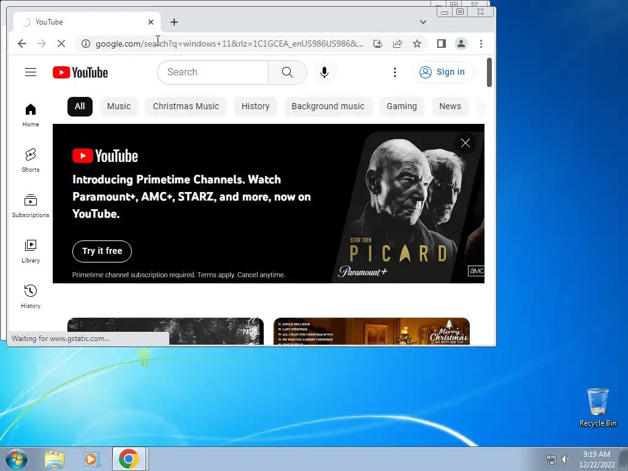Select the YouTube browser tab
The width and height of the screenshot is (628, 471).
pos(87,22)
